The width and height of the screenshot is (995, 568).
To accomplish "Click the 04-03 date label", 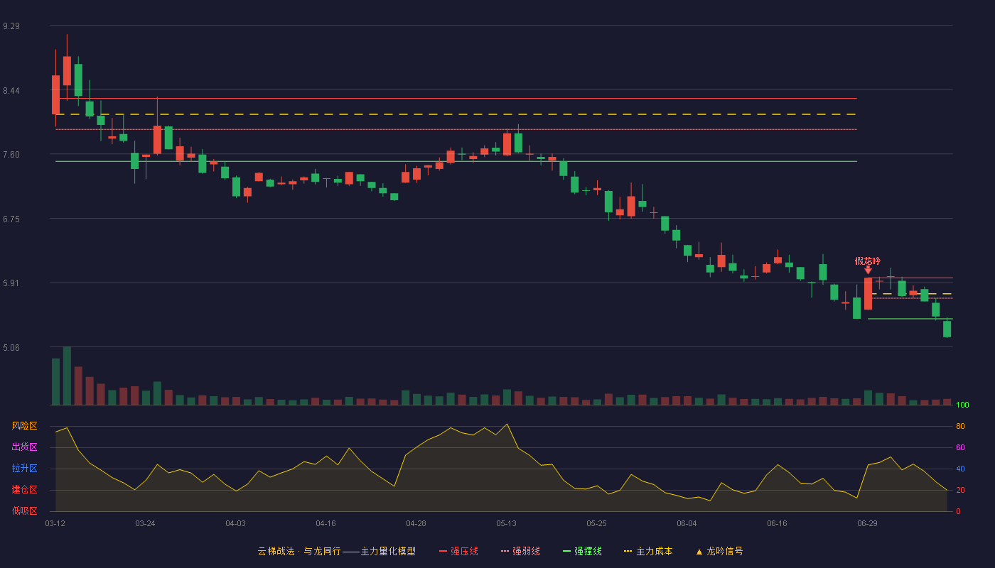I will coord(235,523).
